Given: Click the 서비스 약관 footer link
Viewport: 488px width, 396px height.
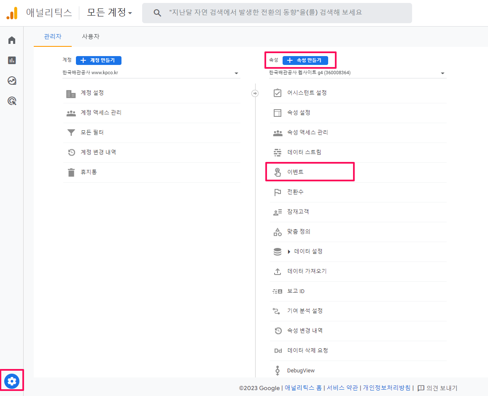Looking at the screenshot, I should coord(342,388).
